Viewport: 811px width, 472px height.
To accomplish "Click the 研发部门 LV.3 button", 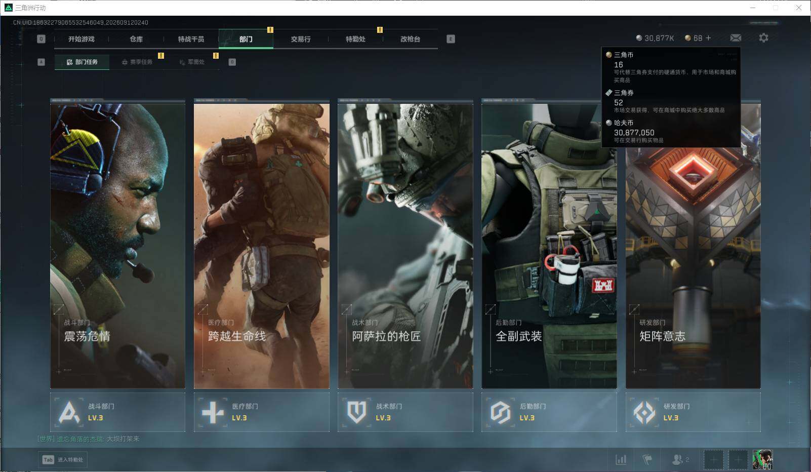I will tap(693, 412).
